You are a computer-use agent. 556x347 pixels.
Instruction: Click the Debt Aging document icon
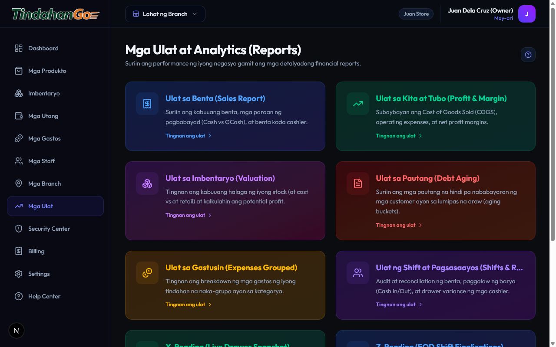coord(358,183)
